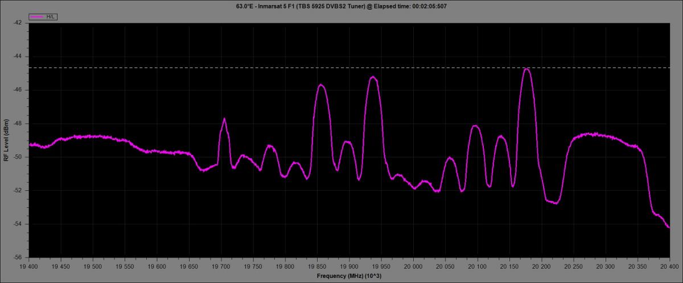
Task: Click the 19 850 frequency tick label
Action: (x=317, y=266)
